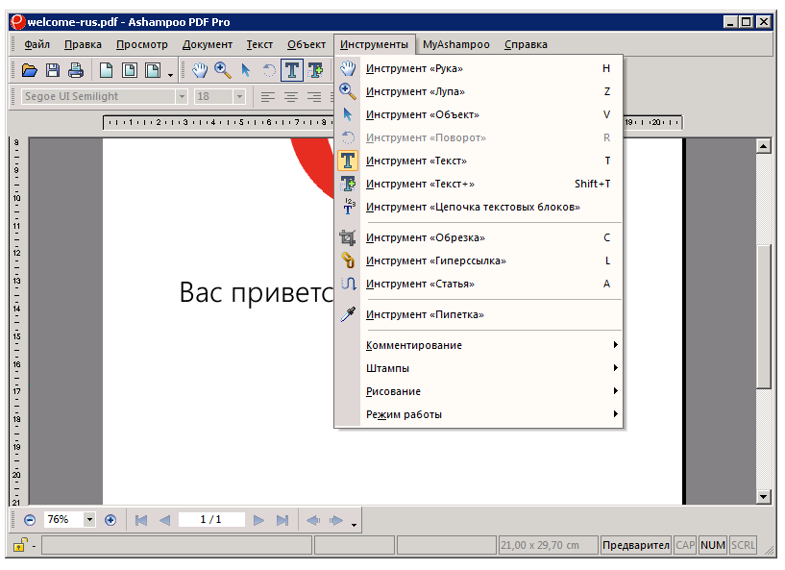This screenshot has height=570, width=785.
Task: Open the Объект menu
Action: 307,44
